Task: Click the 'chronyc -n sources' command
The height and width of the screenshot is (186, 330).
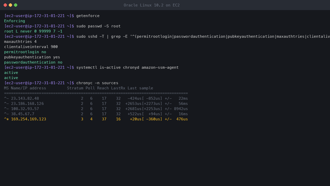Action: (97, 83)
